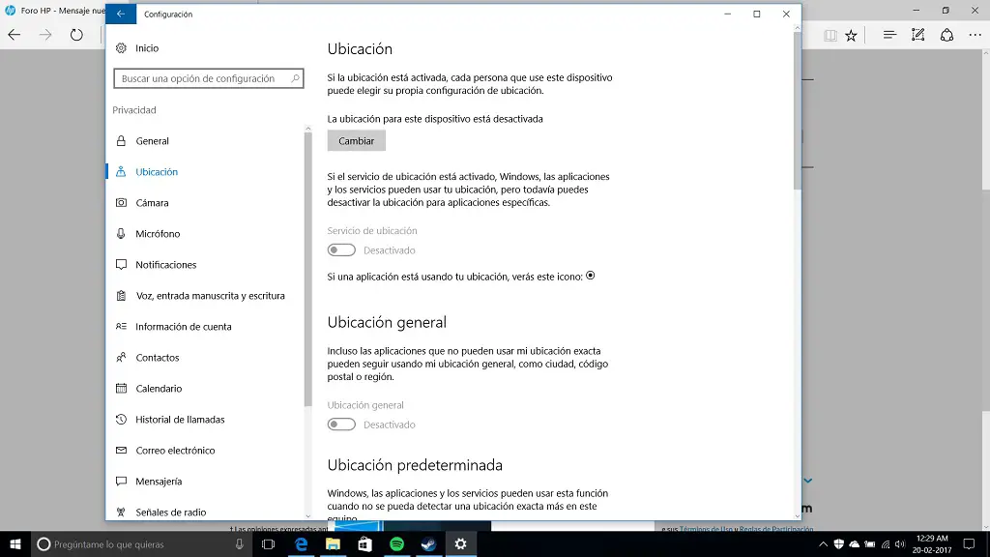This screenshot has height=557, width=990.
Task: Open File Explorer from taskbar
Action: (333, 543)
